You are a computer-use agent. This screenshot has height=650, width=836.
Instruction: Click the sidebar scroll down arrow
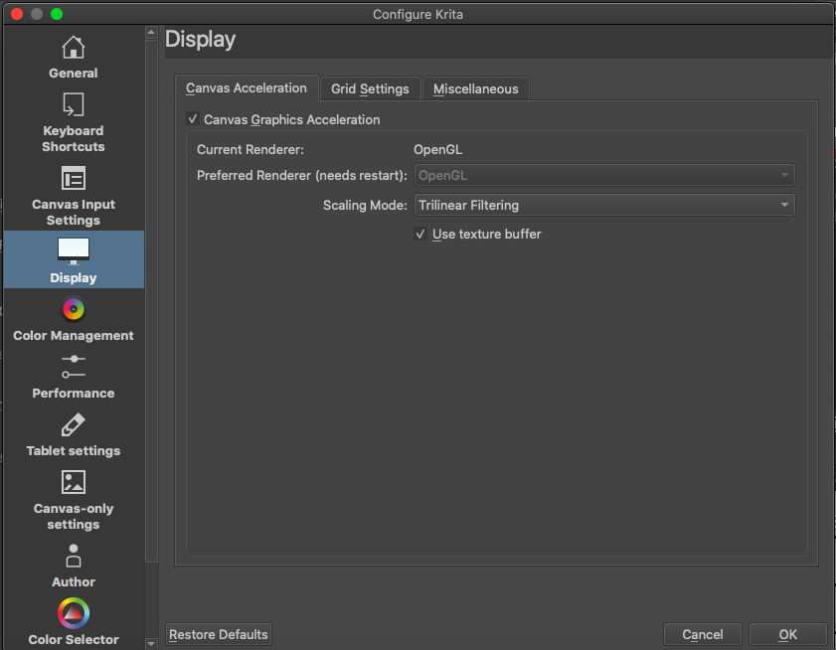(151, 642)
